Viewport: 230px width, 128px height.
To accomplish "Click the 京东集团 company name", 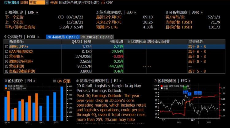I will click(x=11, y=2).
